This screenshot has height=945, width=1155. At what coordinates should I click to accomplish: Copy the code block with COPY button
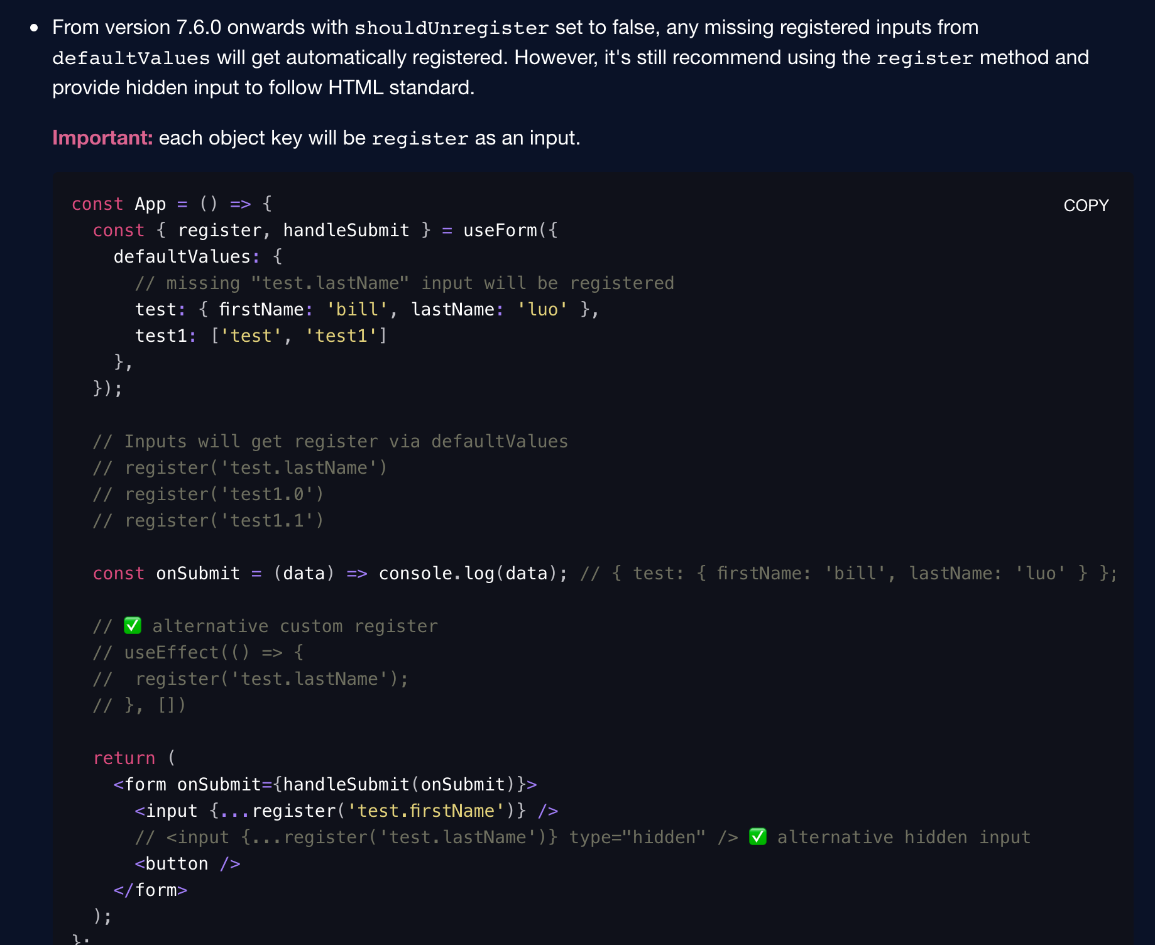tap(1086, 205)
